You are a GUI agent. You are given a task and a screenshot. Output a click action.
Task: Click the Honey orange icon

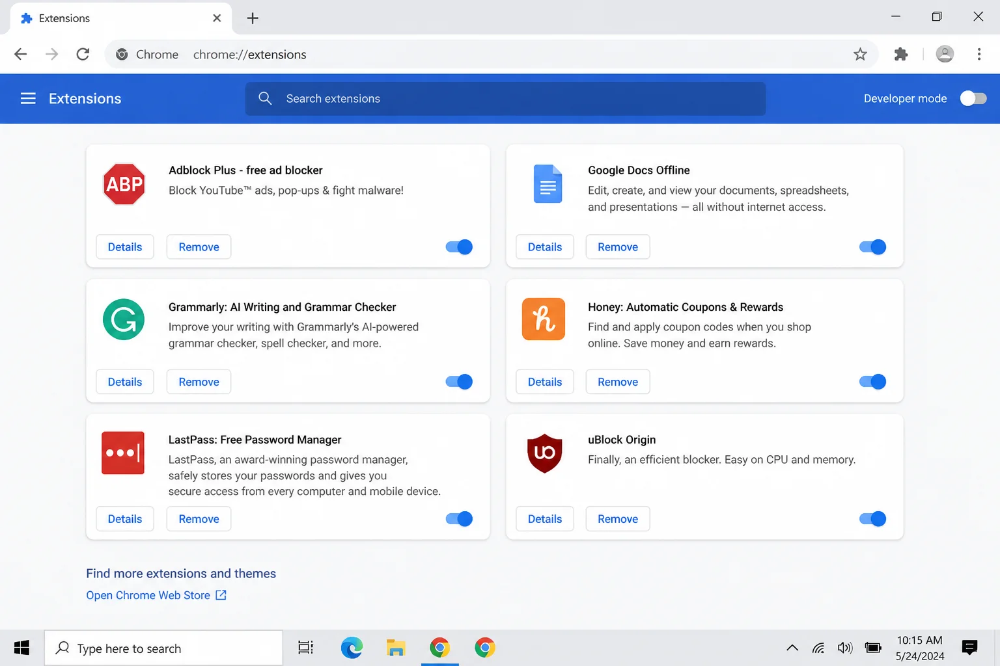point(544,319)
